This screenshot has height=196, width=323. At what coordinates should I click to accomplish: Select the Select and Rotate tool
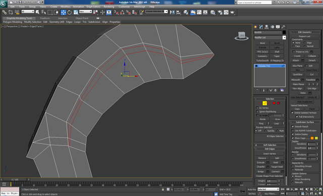point(70,12)
